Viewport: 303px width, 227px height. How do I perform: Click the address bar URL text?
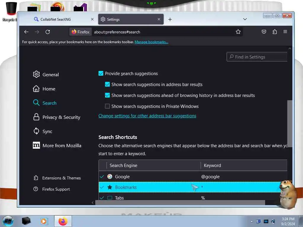[x=117, y=32]
